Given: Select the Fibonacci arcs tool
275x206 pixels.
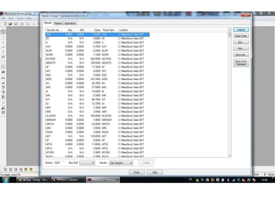Looking at the screenshot, I should pos(3,78).
